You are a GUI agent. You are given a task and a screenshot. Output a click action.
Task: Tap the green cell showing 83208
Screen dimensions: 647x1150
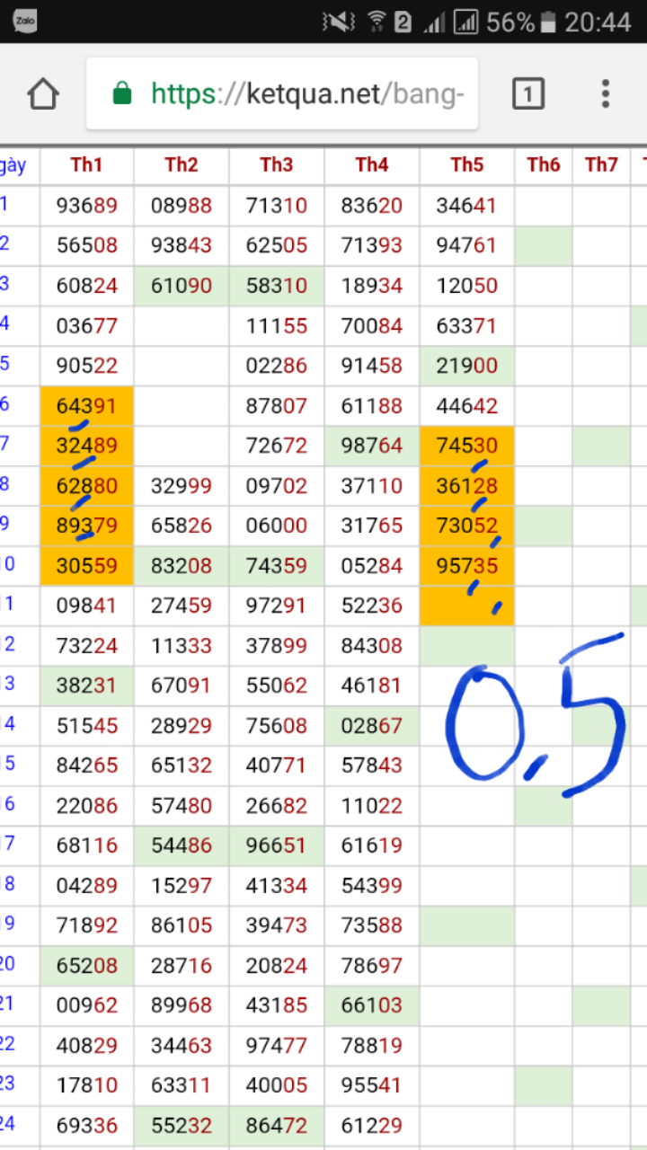[182, 566]
